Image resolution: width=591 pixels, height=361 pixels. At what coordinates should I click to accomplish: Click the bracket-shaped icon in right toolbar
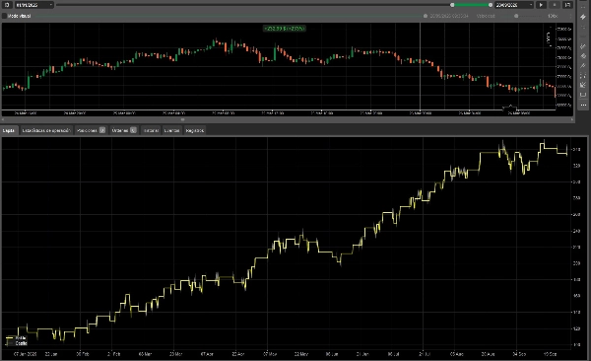583,95
